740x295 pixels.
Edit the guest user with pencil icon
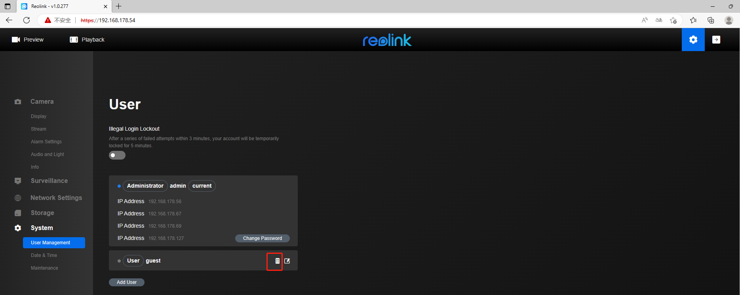(287, 261)
